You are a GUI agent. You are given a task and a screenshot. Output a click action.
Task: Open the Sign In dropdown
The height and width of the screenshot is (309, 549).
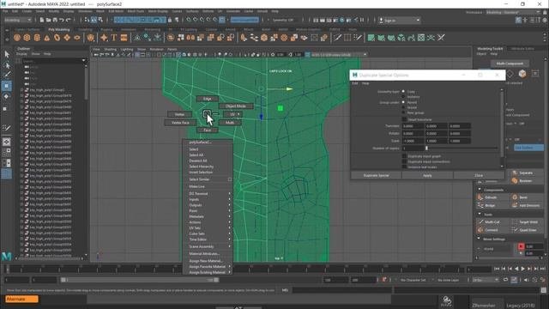point(400,21)
